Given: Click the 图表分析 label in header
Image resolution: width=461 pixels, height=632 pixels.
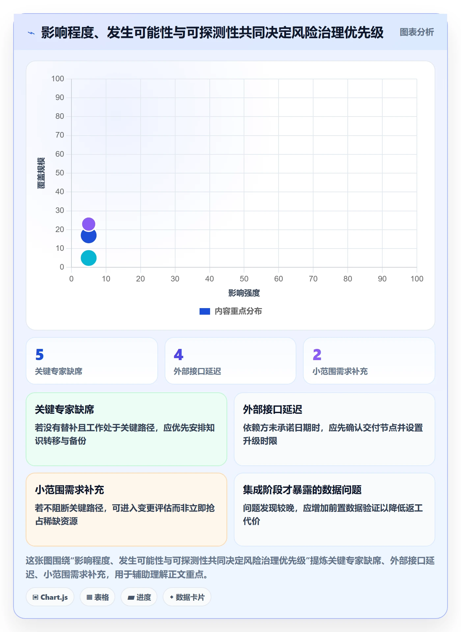Looking at the screenshot, I should (x=417, y=32).
